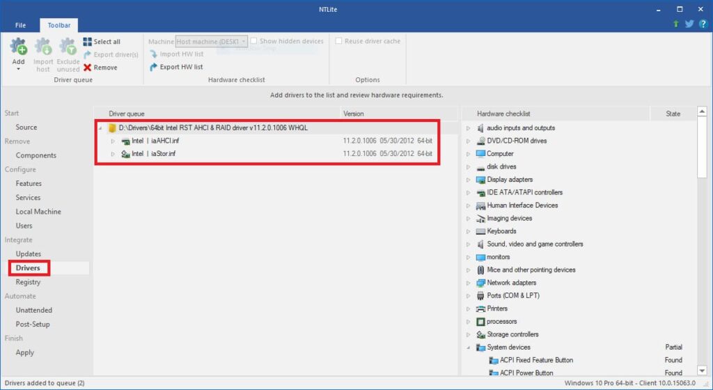Expand the Intel iaAHCI.inf driver entry
Screen dimensions: 713x390
(x=113, y=141)
